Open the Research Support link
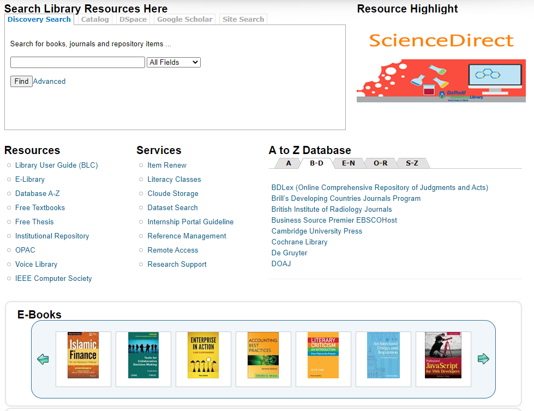534x411 pixels. pos(177,265)
